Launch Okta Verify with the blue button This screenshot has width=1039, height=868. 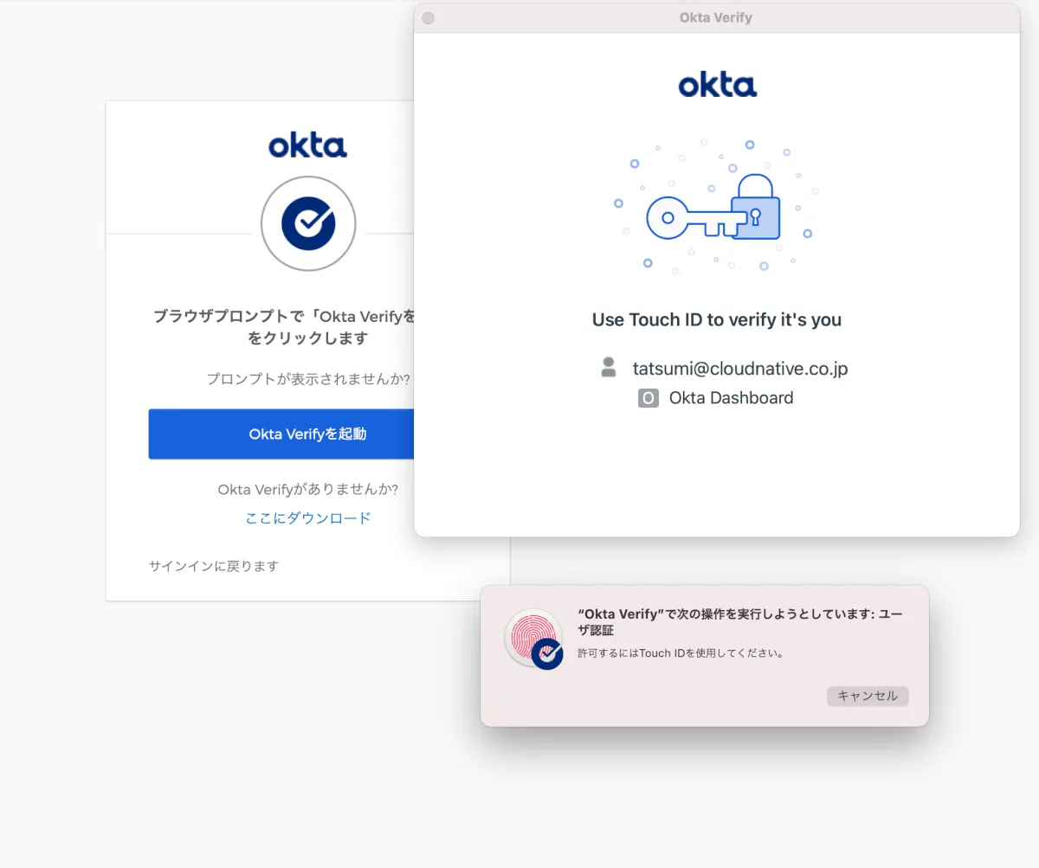pyautogui.click(x=281, y=434)
